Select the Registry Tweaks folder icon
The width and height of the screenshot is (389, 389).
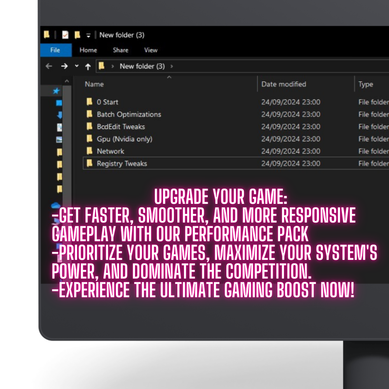89,163
